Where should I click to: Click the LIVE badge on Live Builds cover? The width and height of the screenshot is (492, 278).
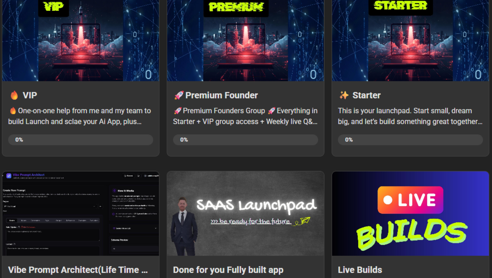410,200
